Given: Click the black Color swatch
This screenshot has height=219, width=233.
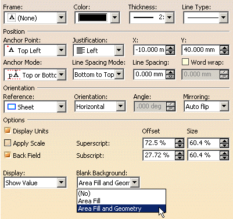Looking at the screenshot, I should [92, 17].
